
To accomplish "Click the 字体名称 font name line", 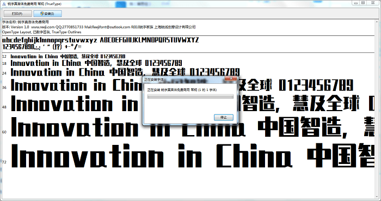I will (26, 22).
